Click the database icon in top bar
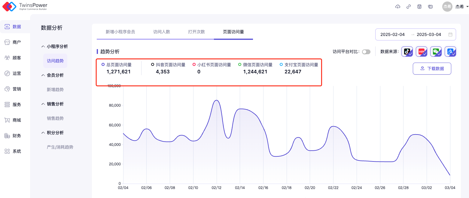 (419, 7)
